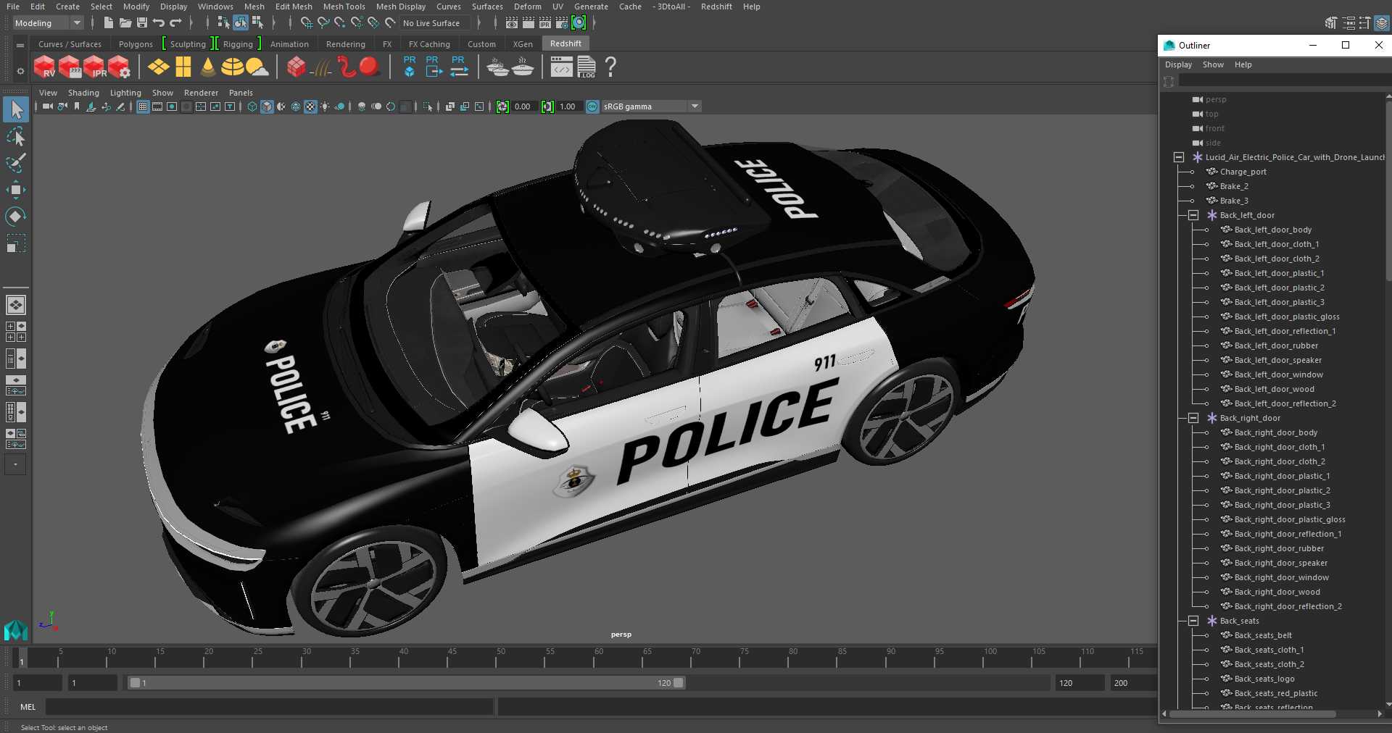Activate the Lasso select tool

pyautogui.click(x=16, y=136)
